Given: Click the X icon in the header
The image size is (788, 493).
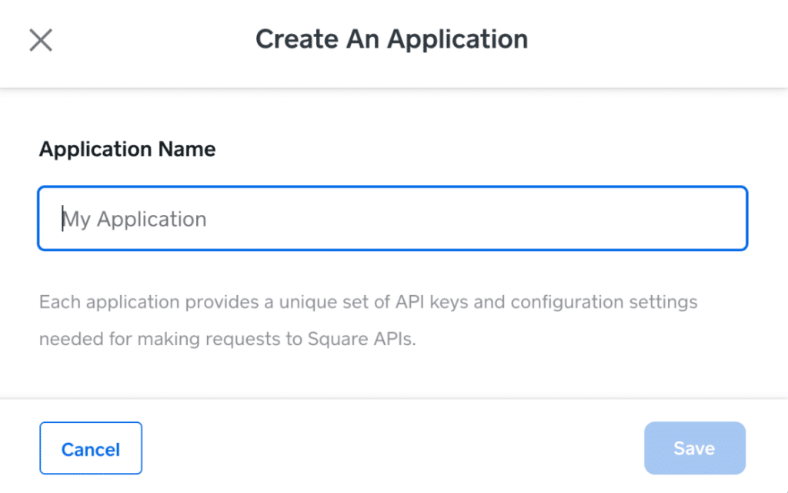Looking at the screenshot, I should point(41,40).
